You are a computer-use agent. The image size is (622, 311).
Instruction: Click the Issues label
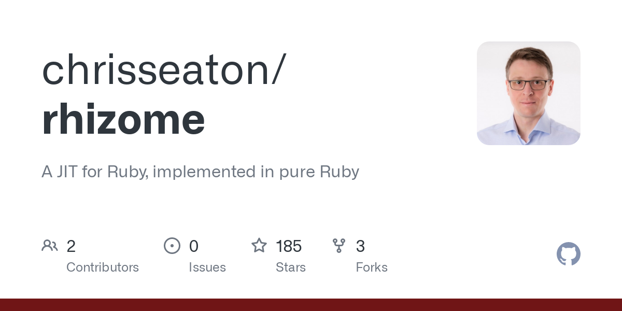[x=207, y=267]
